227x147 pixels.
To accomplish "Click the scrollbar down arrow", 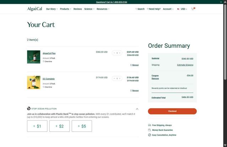I will 225,145.
